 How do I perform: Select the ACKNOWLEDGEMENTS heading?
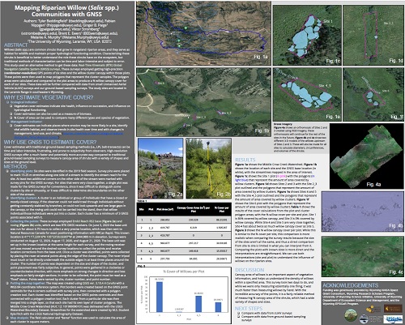pos(351,285)
